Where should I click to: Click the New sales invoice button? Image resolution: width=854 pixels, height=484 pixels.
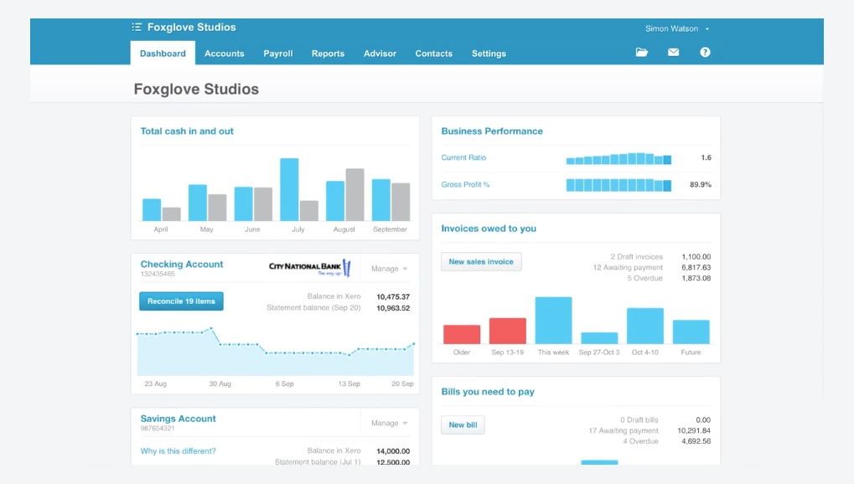click(480, 261)
